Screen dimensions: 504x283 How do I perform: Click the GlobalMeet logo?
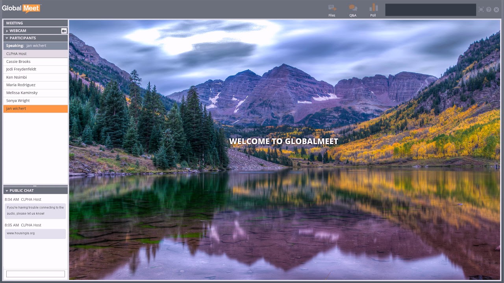click(x=21, y=8)
